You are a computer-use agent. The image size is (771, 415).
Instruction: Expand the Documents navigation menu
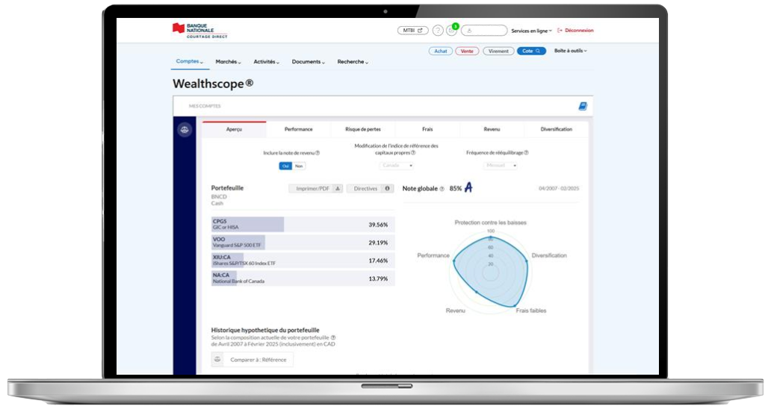tap(309, 62)
